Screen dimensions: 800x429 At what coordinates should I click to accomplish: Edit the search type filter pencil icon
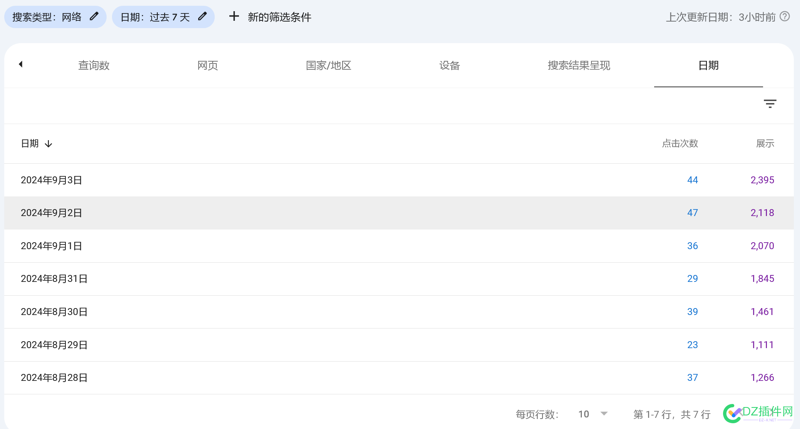coord(94,17)
